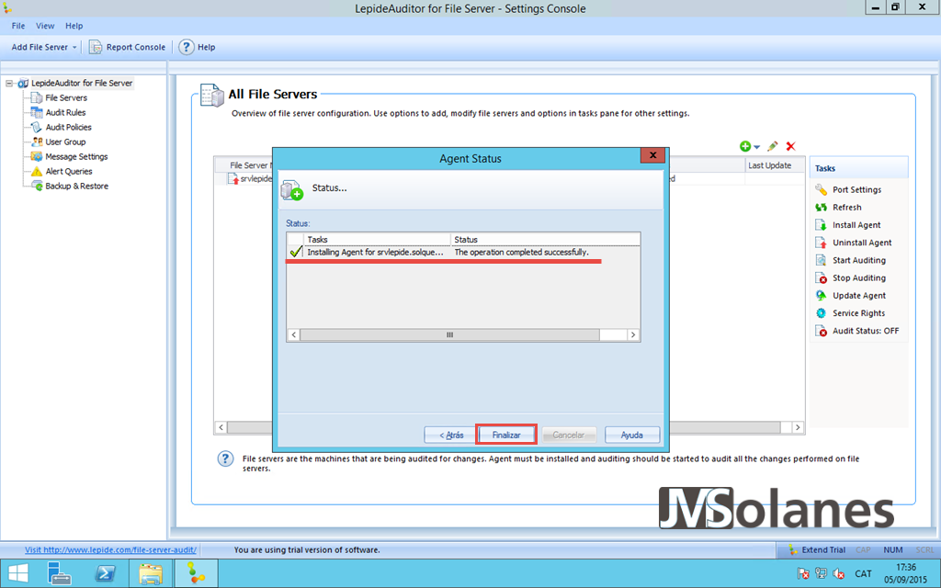Screen dimensions: 941x588
Task: Click the Message Settings tree icon
Action: coord(37,156)
